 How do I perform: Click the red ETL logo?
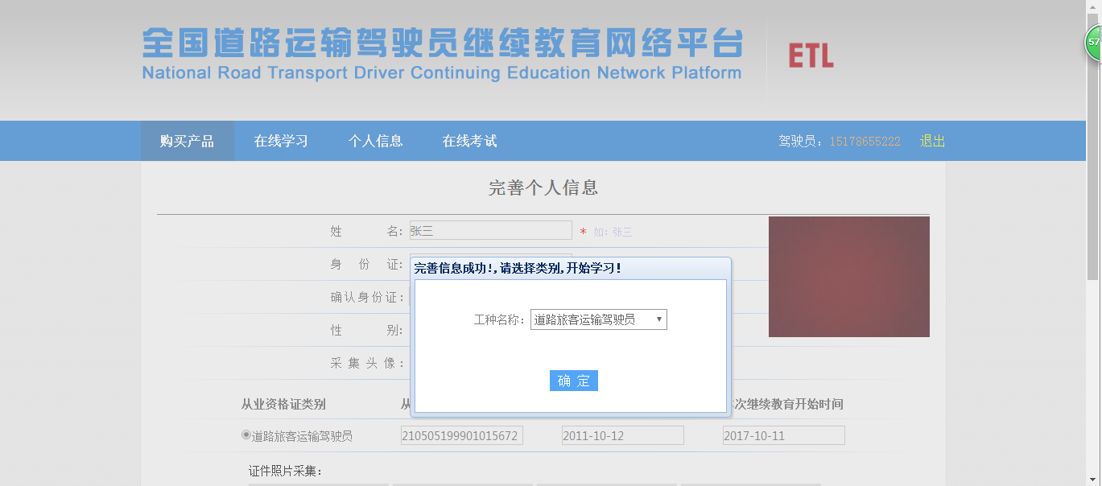[811, 56]
